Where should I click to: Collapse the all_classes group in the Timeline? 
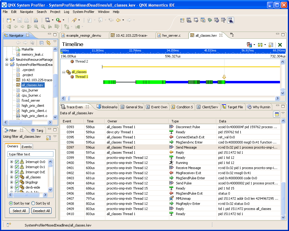(x=63, y=72)
